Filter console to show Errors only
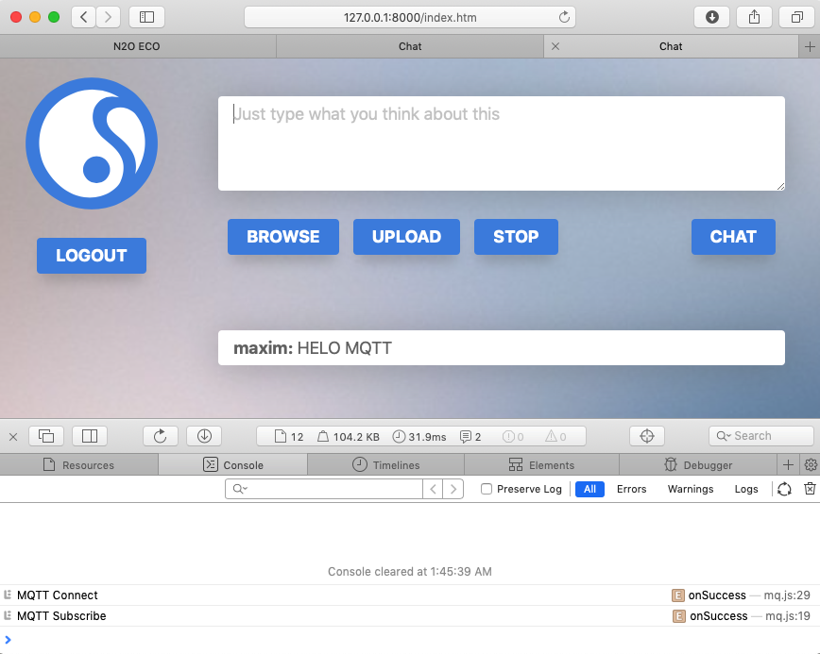This screenshot has width=820, height=654. (631, 489)
